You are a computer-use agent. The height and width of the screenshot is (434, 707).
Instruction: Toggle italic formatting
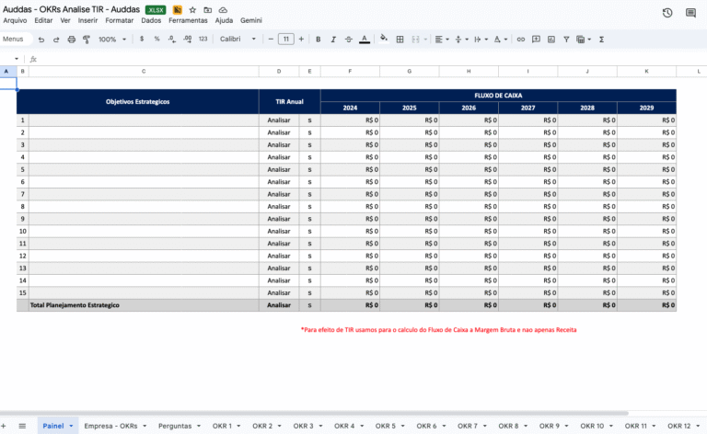pos(333,40)
